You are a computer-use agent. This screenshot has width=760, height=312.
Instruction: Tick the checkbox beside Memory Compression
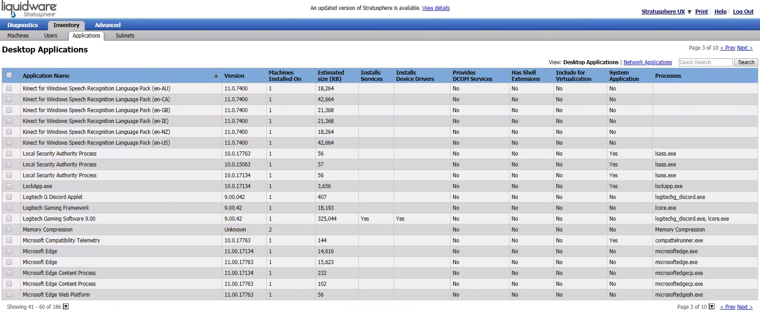[9, 230]
